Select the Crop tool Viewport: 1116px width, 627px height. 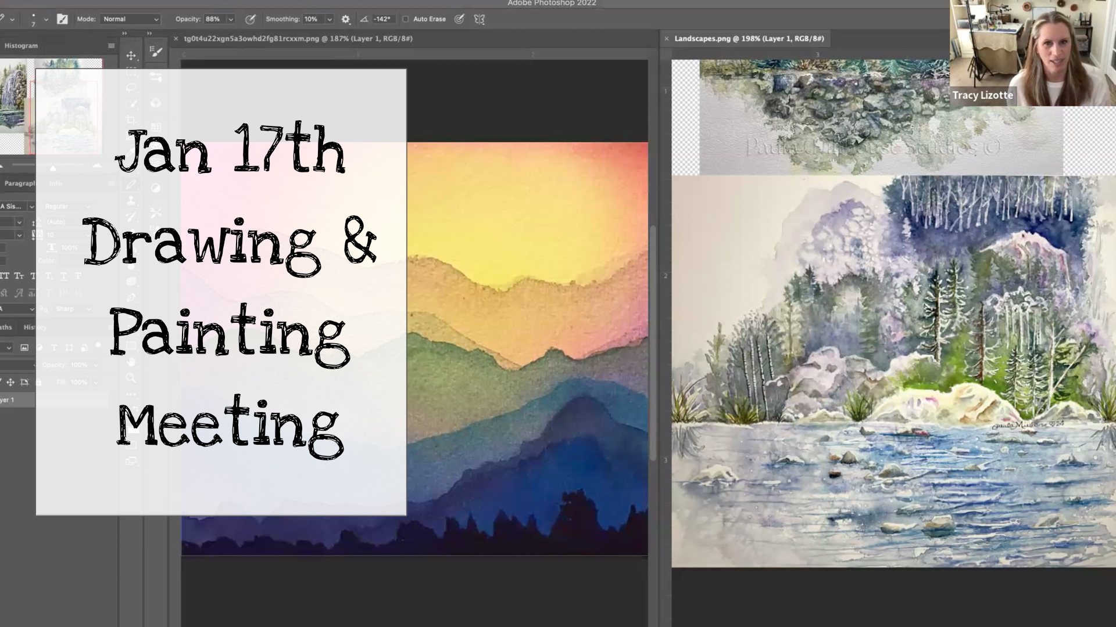(x=131, y=120)
